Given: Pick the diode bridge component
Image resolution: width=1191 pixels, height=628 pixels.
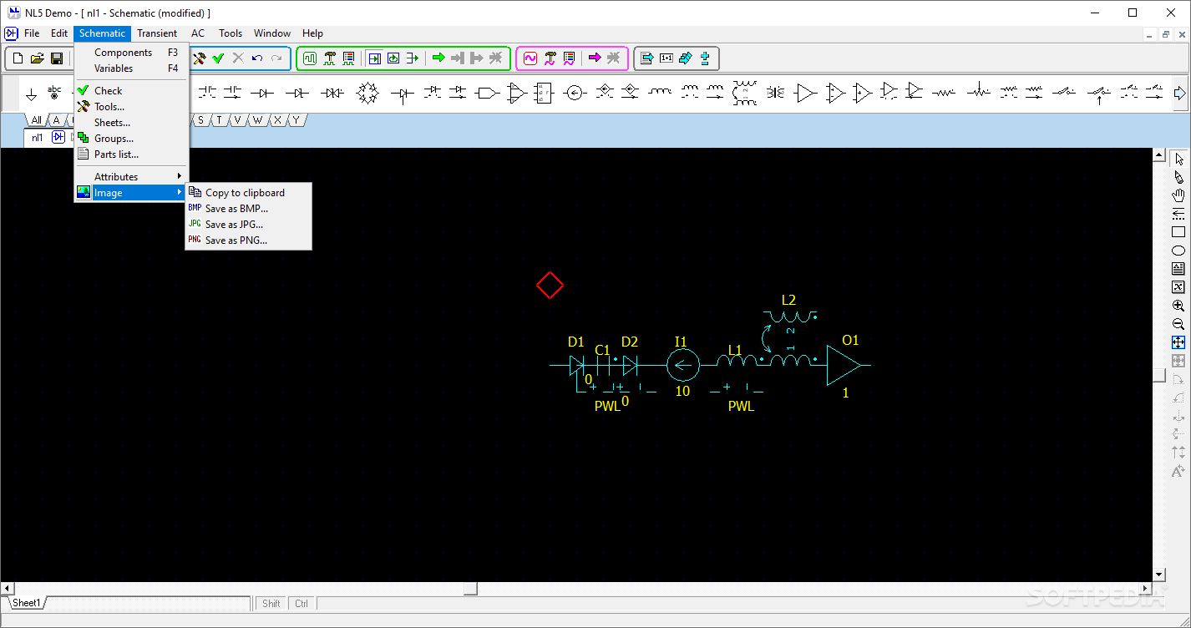Looking at the screenshot, I should 367,93.
